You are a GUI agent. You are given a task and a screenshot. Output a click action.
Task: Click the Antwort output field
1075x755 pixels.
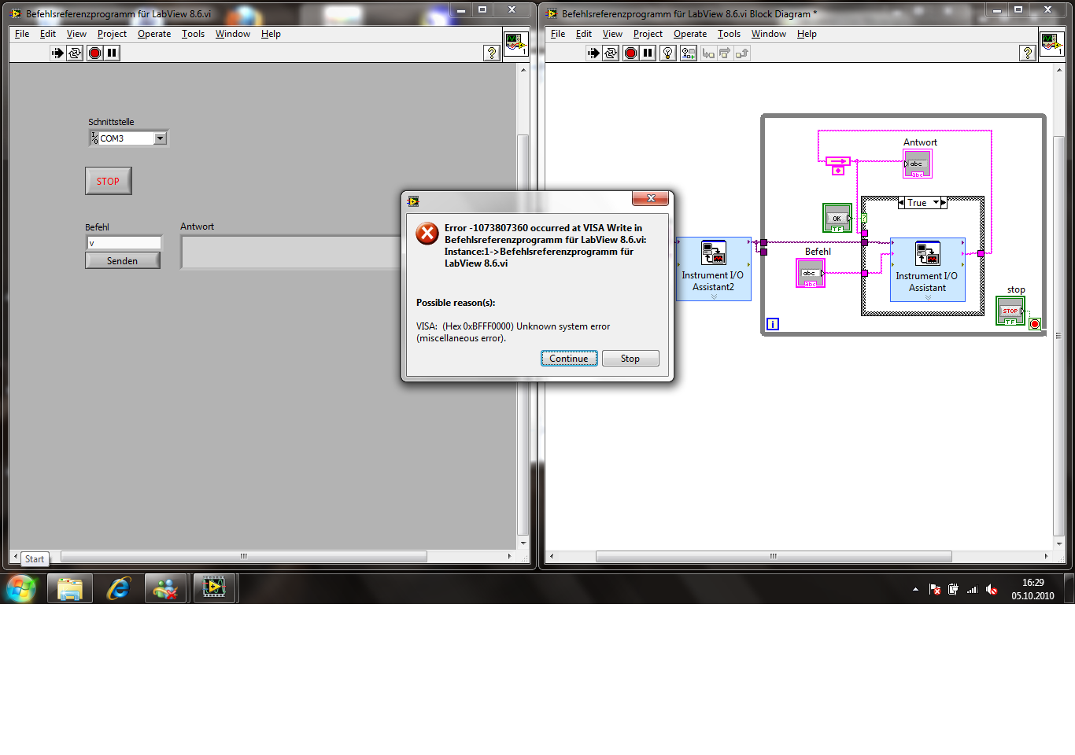[x=291, y=252]
